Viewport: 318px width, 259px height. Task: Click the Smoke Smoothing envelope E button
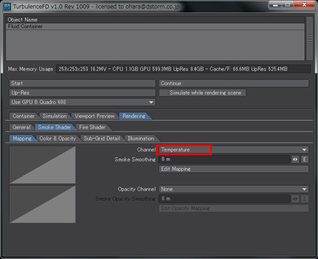(x=305, y=159)
